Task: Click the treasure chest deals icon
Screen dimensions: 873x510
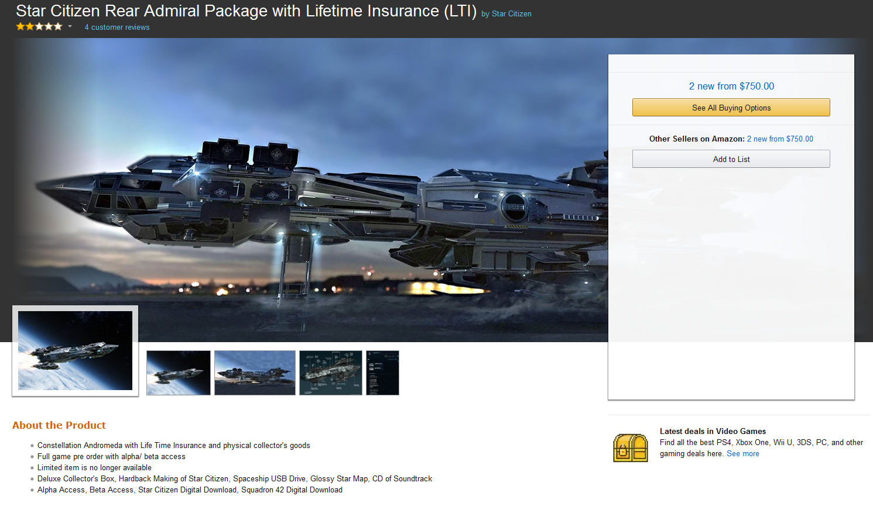Action: click(631, 448)
